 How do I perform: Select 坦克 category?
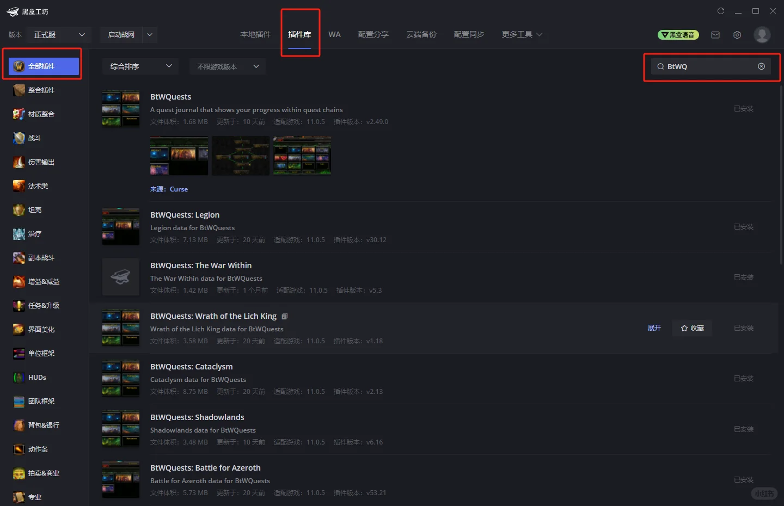tap(44, 210)
